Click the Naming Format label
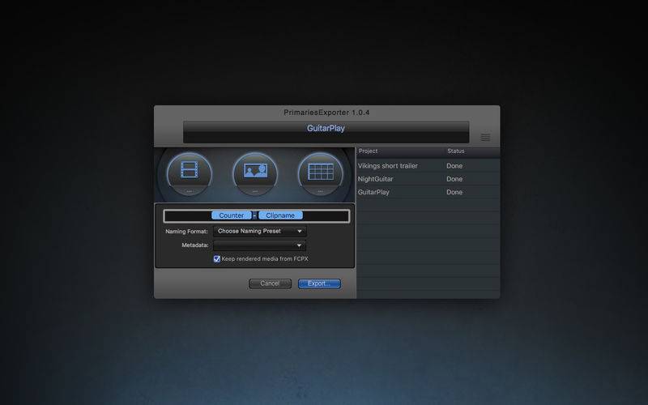The height and width of the screenshot is (405, 648). 186,232
